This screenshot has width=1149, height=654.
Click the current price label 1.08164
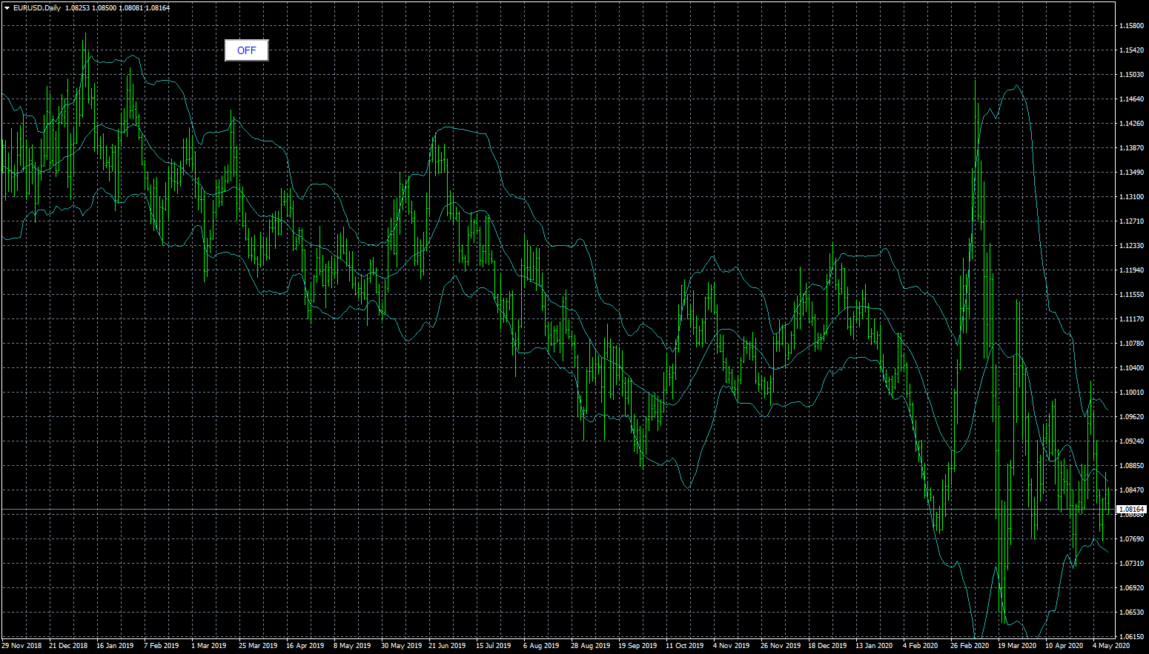pos(1132,510)
